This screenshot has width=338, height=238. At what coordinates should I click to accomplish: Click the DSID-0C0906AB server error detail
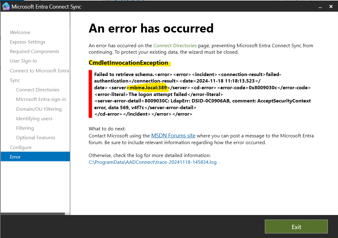(x=210, y=101)
